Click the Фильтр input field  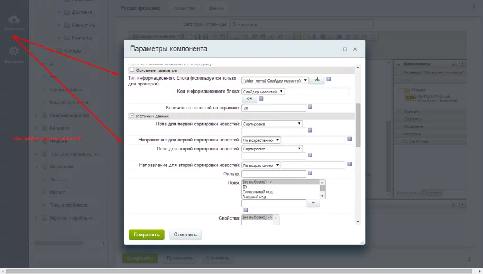[274, 174]
